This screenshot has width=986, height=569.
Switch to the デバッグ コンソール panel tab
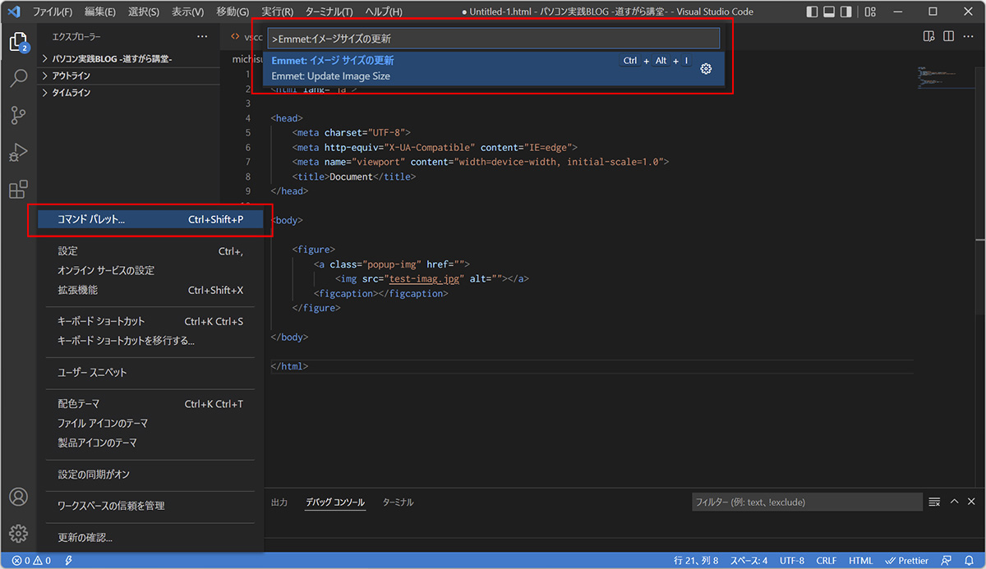point(335,502)
